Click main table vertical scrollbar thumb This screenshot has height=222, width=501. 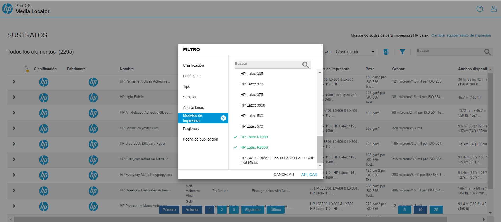[x=490, y=131]
